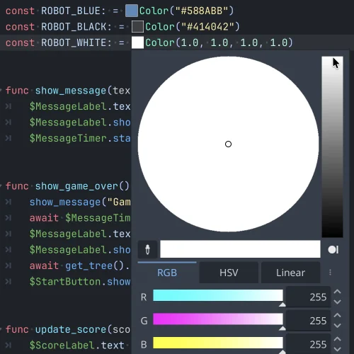The image size is (354, 354).
Task: Click the center of the color wheel
Action: pos(228,144)
